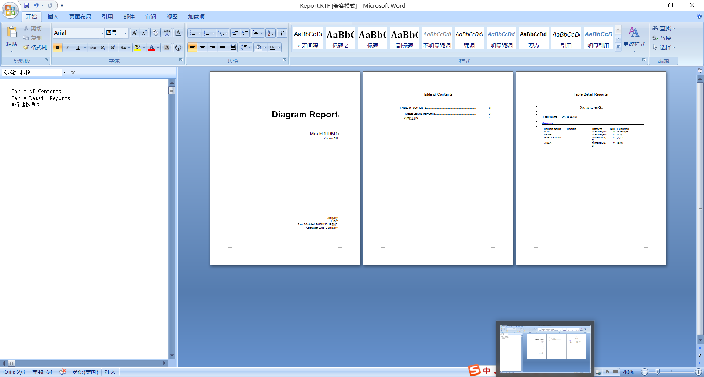This screenshot has height=377, width=704.
Task: Toggle show paragraph marks button
Action: tap(282, 33)
